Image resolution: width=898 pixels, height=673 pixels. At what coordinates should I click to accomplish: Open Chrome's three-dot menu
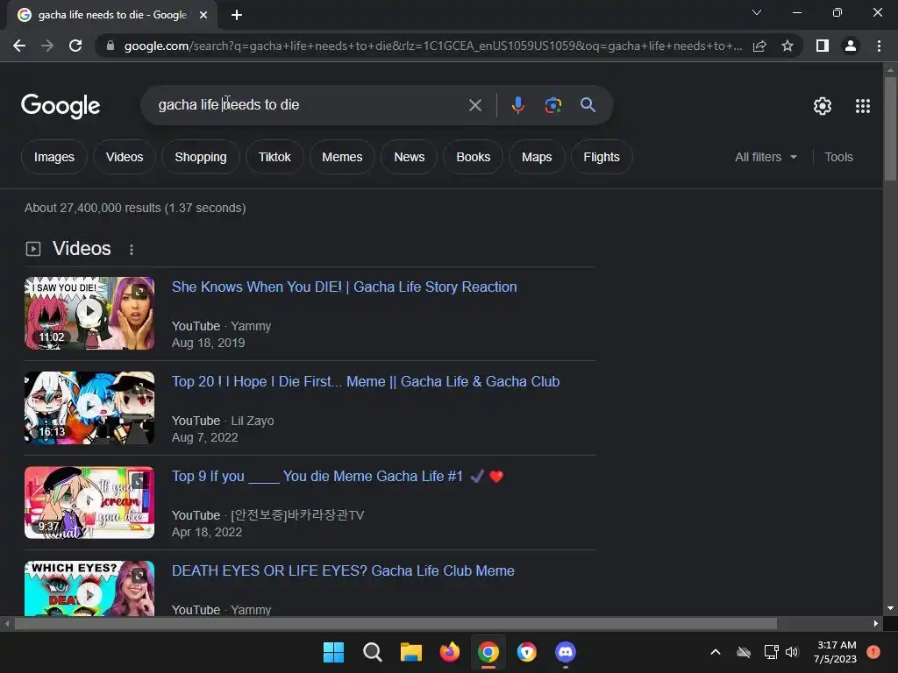pos(879,46)
